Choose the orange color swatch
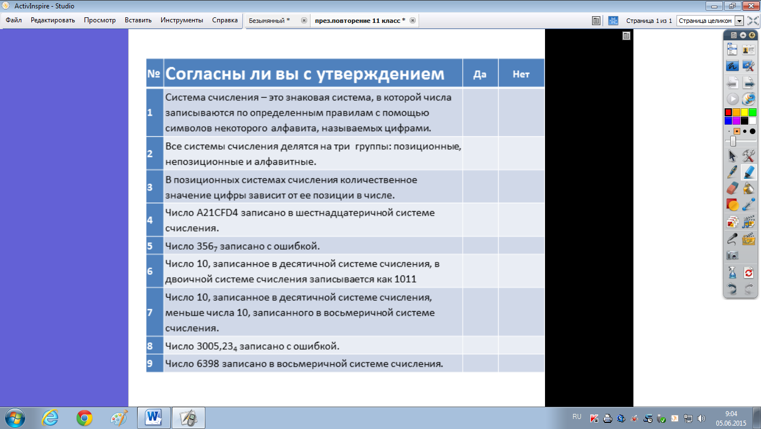The width and height of the screenshot is (761, 429). click(736, 112)
